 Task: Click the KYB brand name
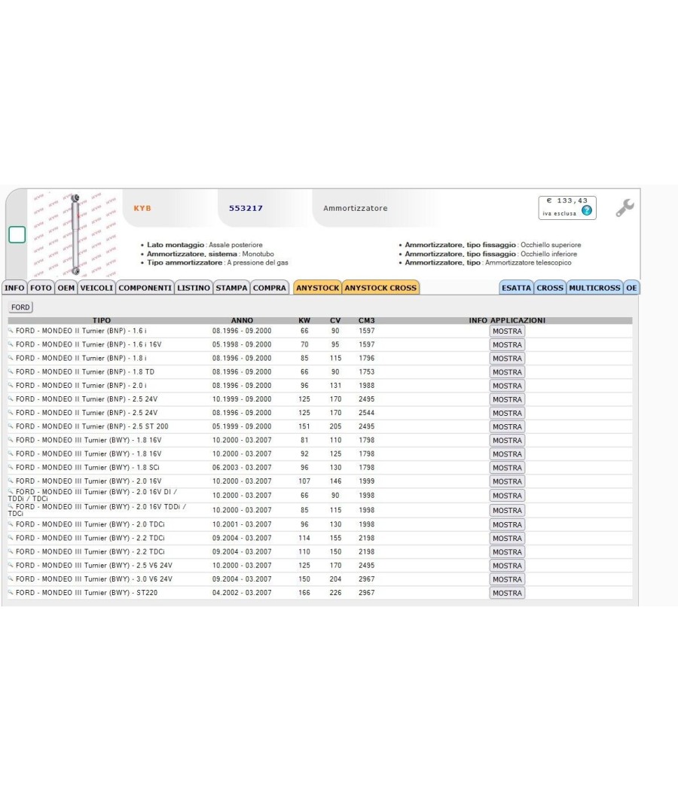tap(142, 208)
